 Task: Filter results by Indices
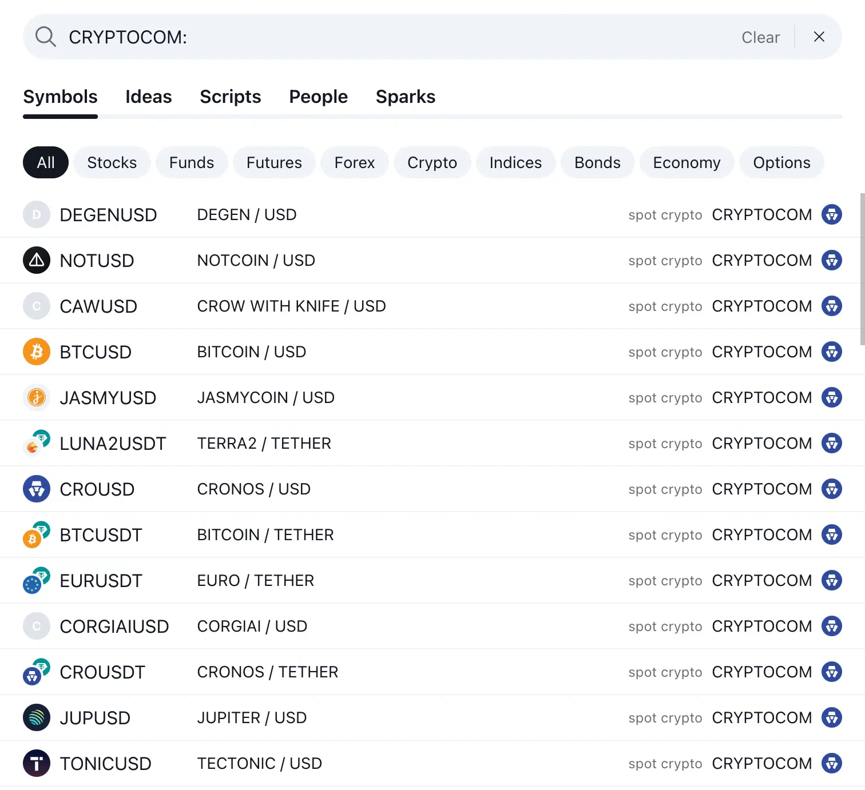[515, 162]
